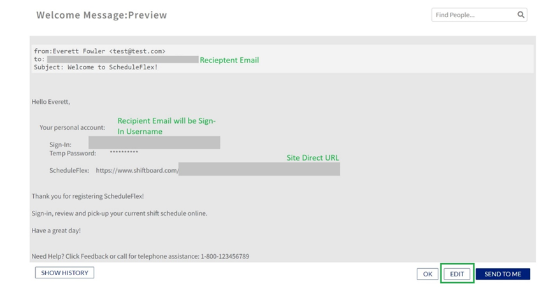Click the greeting 'Hello Everett,'
Viewport: 560px width, 293px height.
51,102
